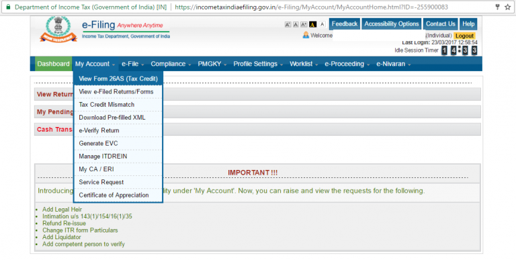
Task: Expand the Compliance menu
Action: click(x=171, y=64)
